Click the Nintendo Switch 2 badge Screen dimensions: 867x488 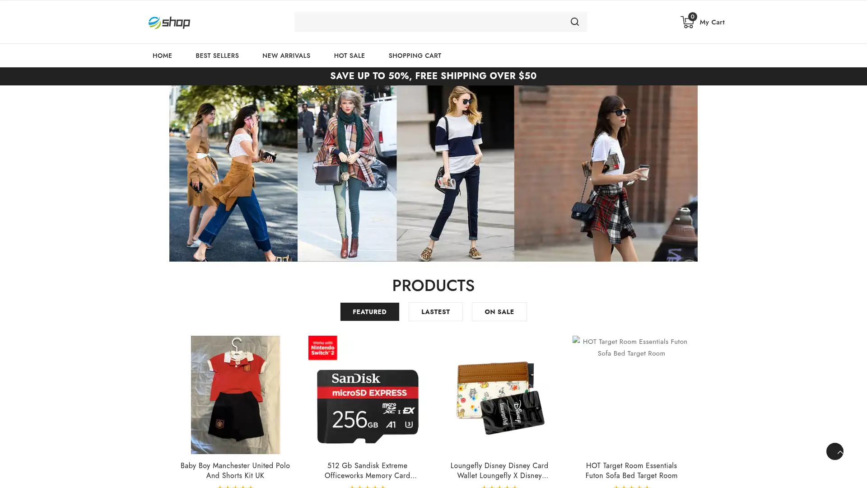tap(322, 348)
